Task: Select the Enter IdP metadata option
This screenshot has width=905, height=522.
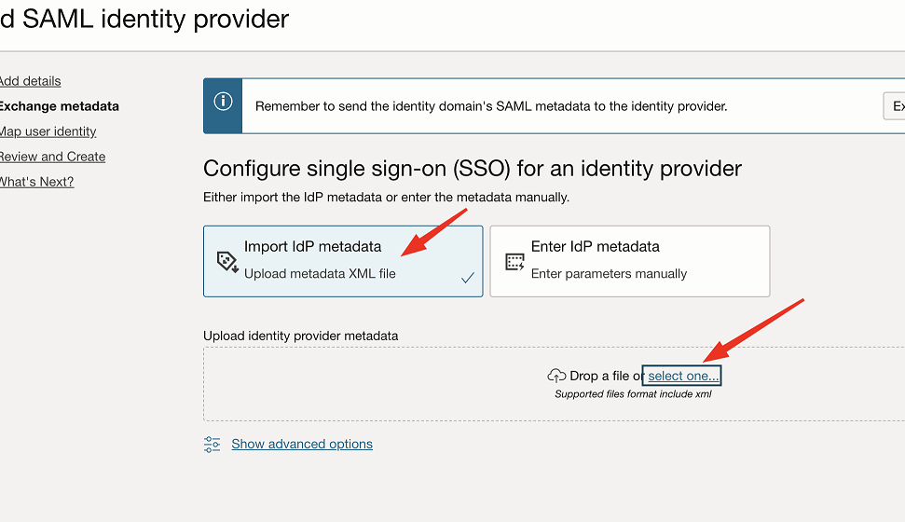Action: pos(630,261)
